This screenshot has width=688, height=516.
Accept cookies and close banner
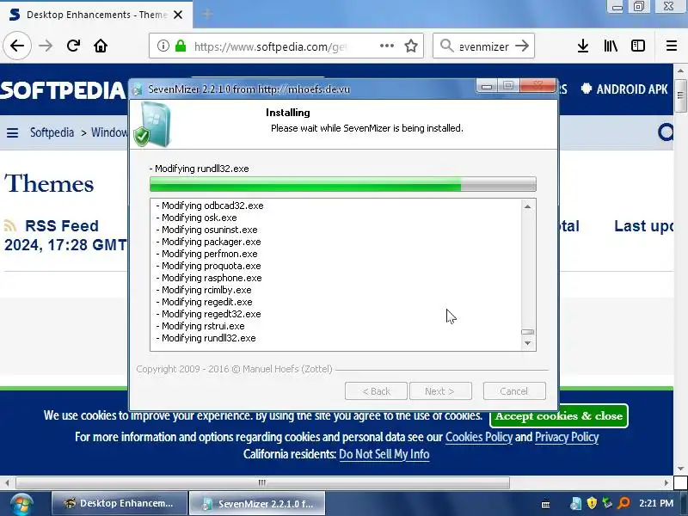click(x=558, y=415)
